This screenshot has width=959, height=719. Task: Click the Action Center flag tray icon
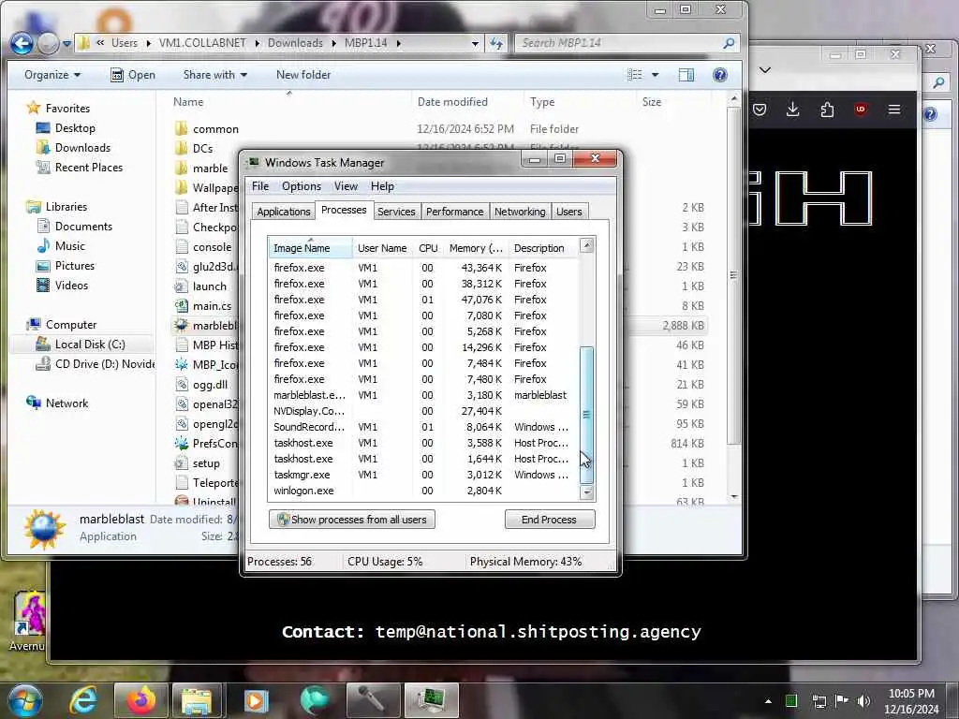click(x=842, y=700)
